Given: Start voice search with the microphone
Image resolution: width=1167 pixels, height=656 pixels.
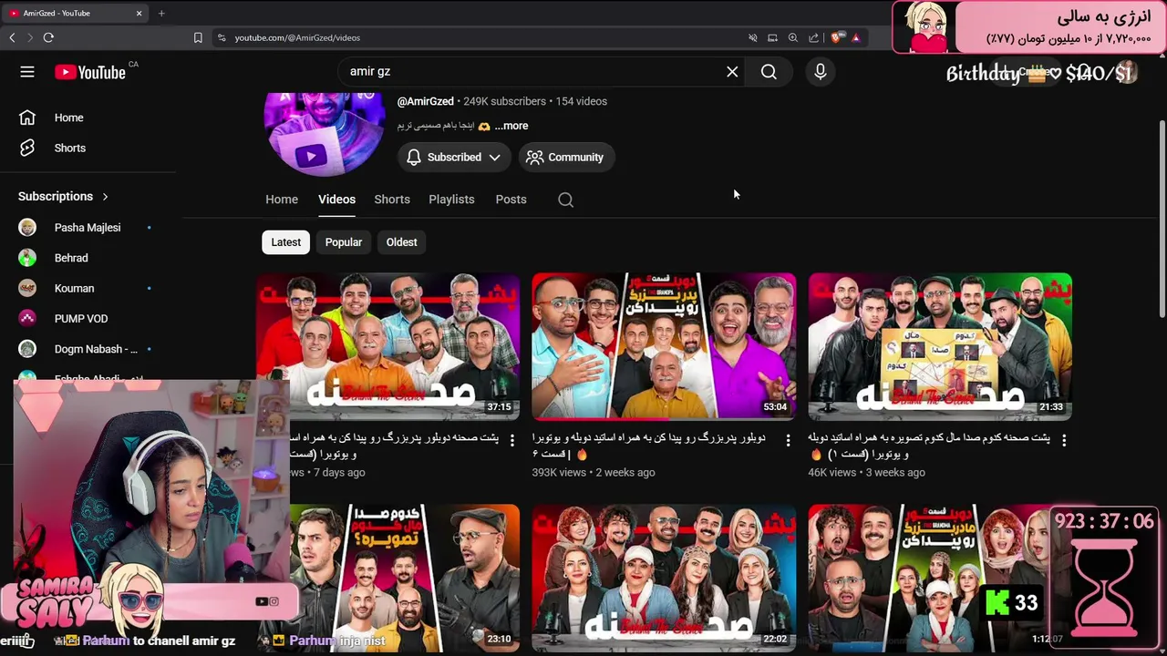Looking at the screenshot, I should coord(821,72).
